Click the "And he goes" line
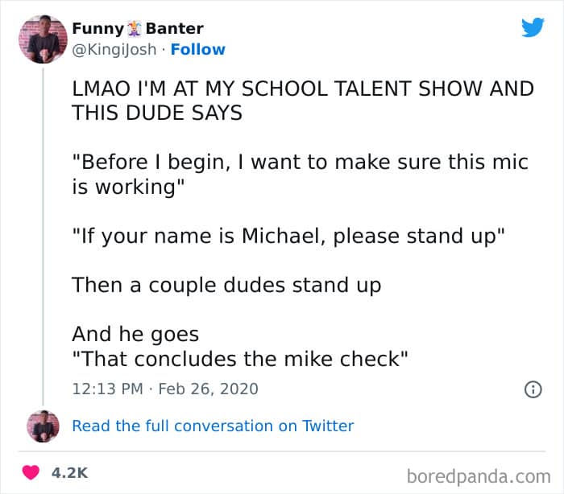This screenshot has height=494, width=564. pos(135,335)
